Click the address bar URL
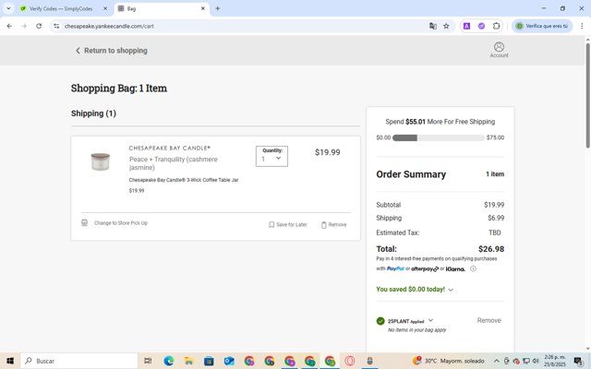Screen dimensions: 591x369 (x=109, y=26)
